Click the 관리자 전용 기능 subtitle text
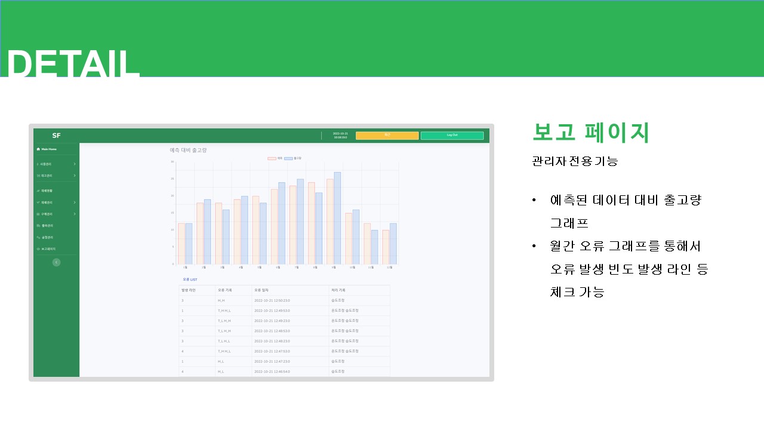Viewport: 764px width, 430px height. pyautogui.click(x=575, y=161)
